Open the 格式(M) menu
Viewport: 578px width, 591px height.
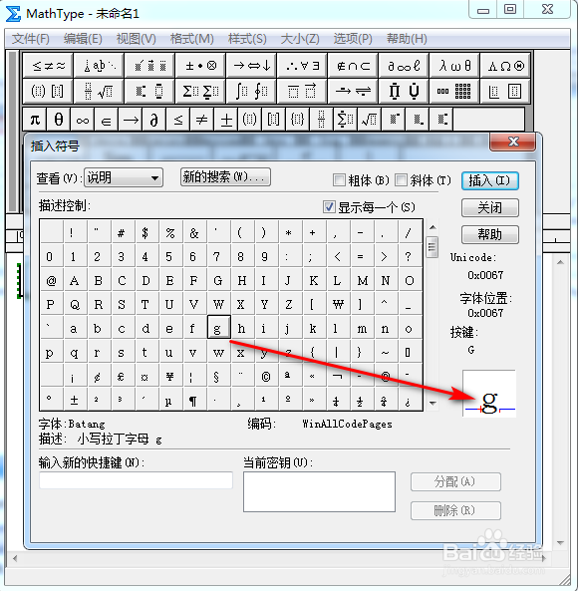[x=191, y=39]
